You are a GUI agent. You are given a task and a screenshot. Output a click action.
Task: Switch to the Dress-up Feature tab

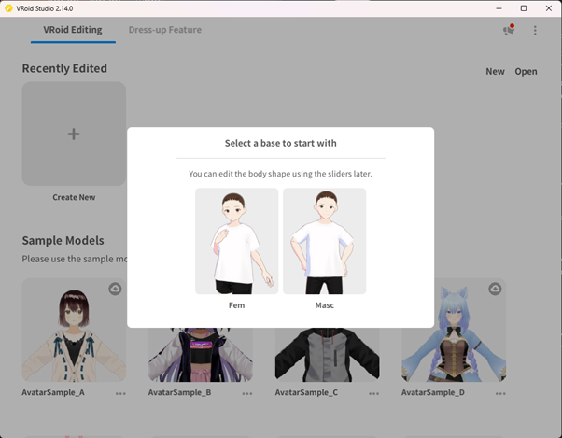[165, 30]
